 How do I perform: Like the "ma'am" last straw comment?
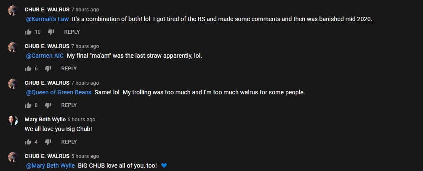tap(28, 69)
